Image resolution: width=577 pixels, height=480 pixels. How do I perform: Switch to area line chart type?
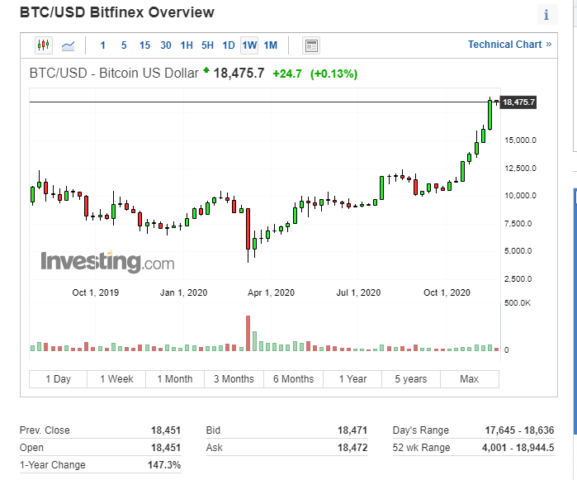pyautogui.click(x=68, y=45)
